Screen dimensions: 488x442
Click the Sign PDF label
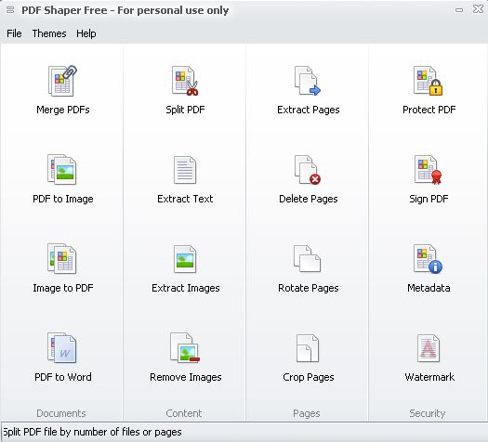[429, 199]
